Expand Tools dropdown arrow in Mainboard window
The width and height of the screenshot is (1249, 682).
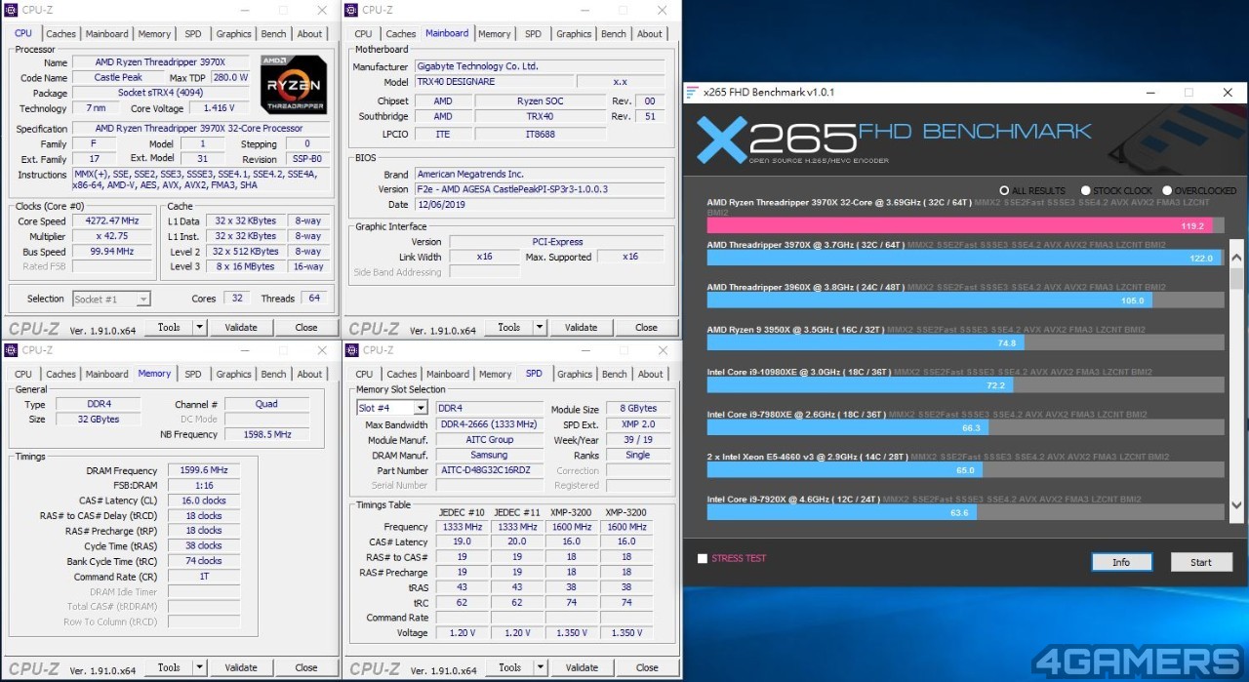pos(540,328)
